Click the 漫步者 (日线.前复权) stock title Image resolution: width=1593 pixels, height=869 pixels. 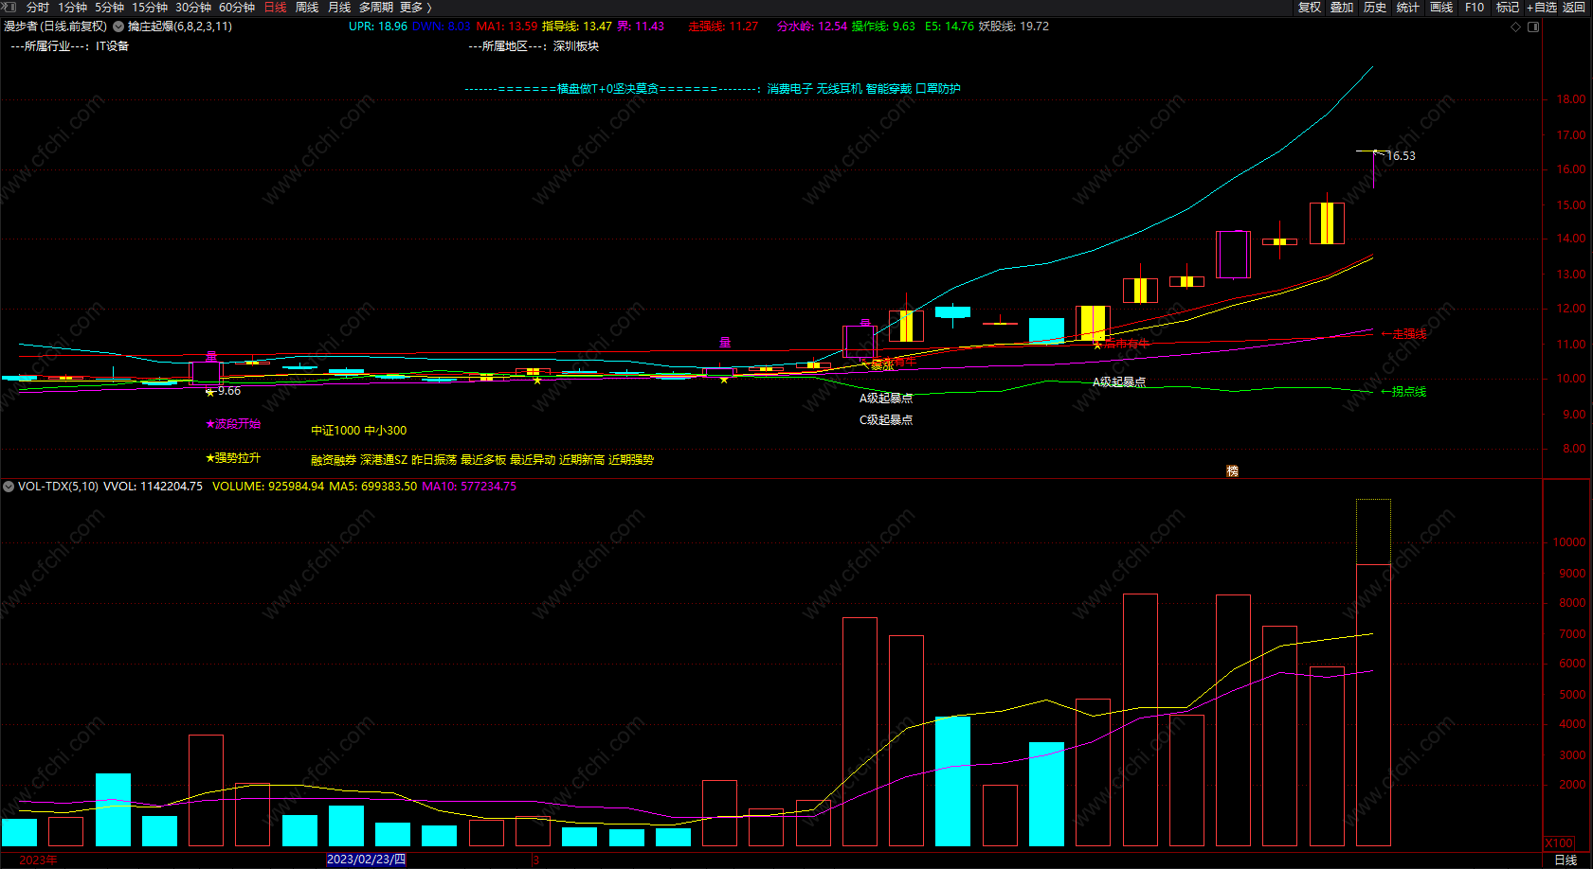pyautogui.click(x=55, y=27)
